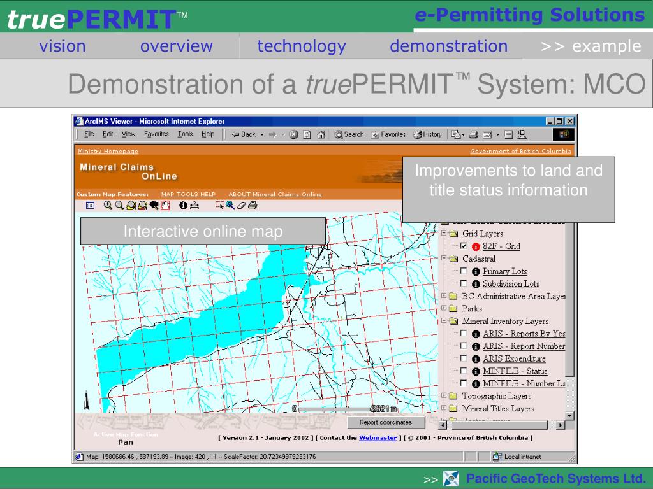653x489 pixels.
Task: Click the layer list vertical scrollbar thumb
Action: pos(569,299)
